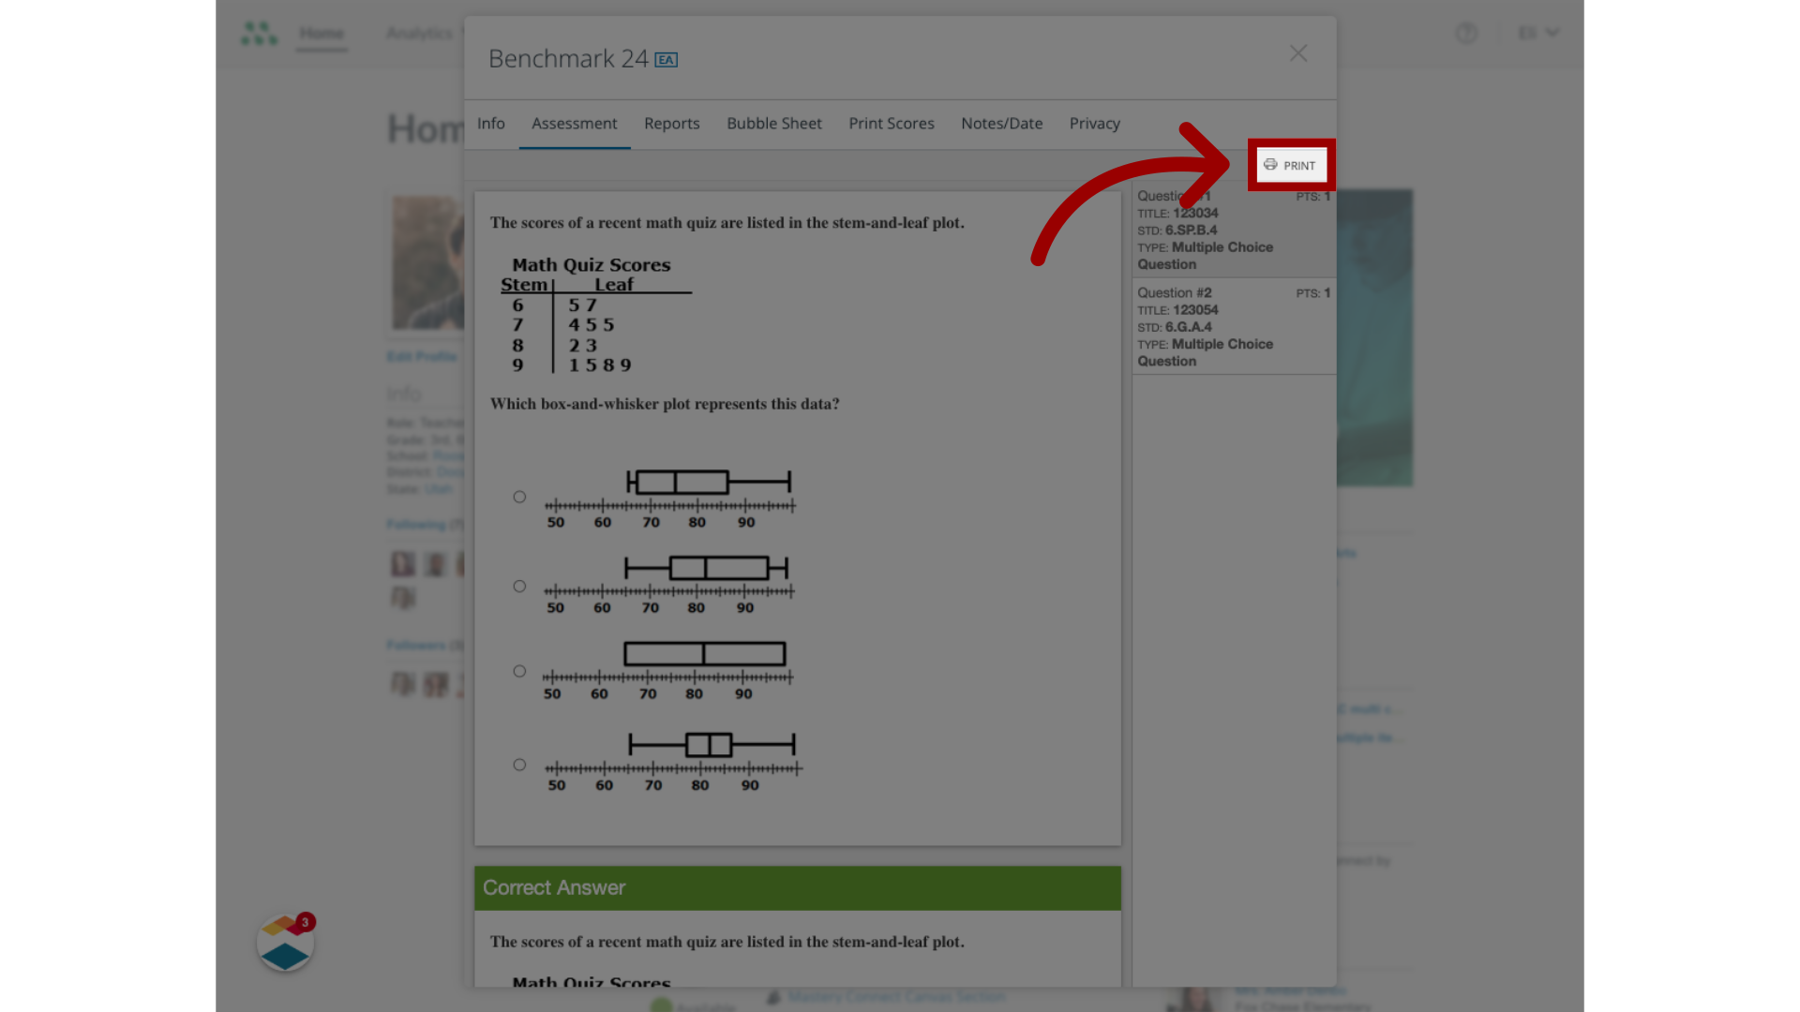Select the second radio button answer
Image resolution: width=1800 pixels, height=1012 pixels.
click(518, 585)
